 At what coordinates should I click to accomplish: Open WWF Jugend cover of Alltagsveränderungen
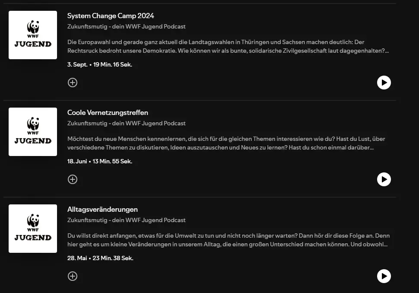33,229
